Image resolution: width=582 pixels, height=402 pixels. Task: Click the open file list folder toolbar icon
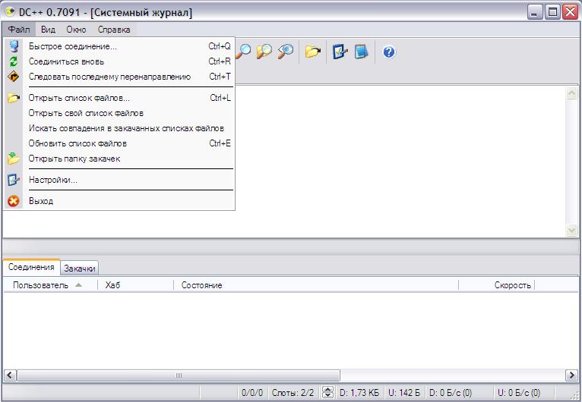click(312, 52)
